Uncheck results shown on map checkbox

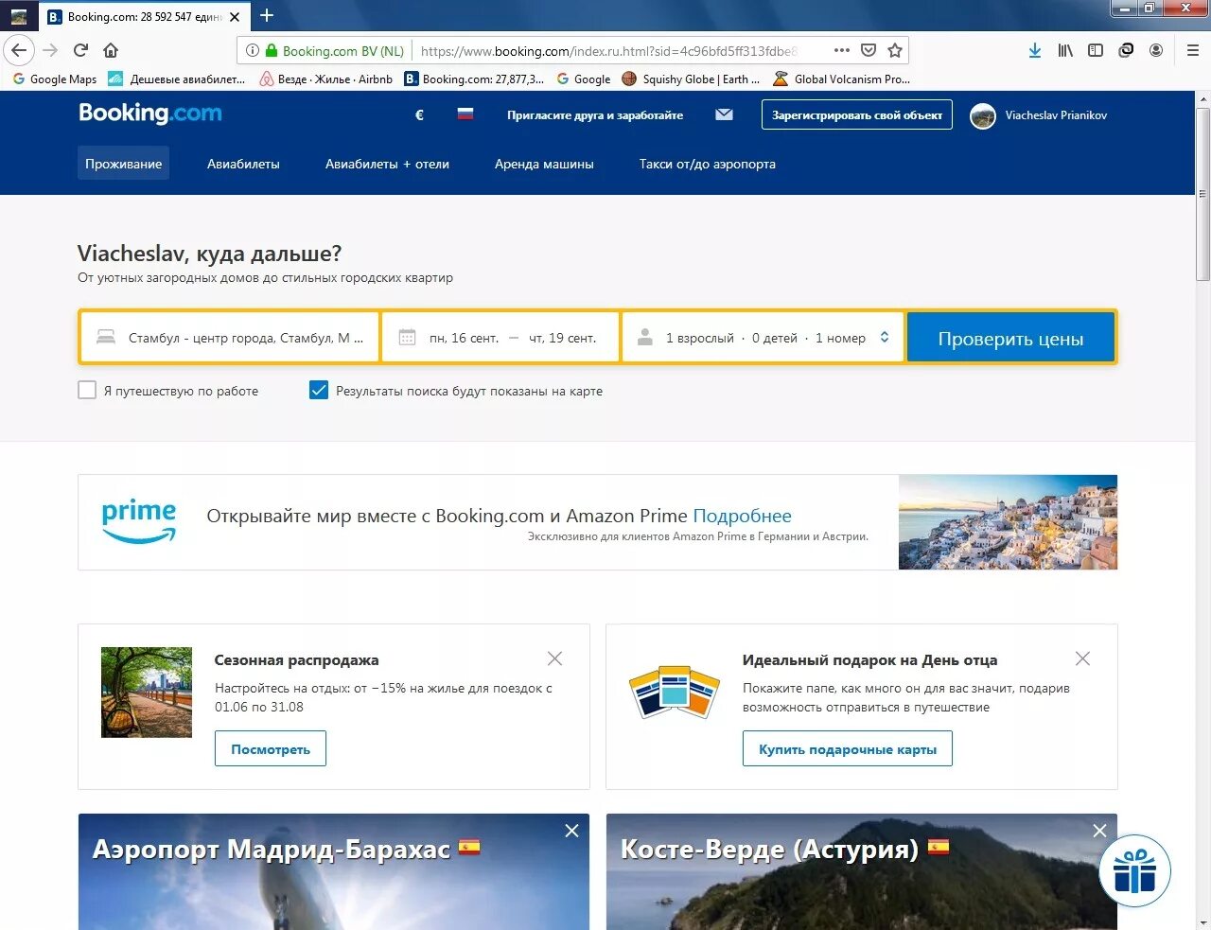[x=319, y=390]
